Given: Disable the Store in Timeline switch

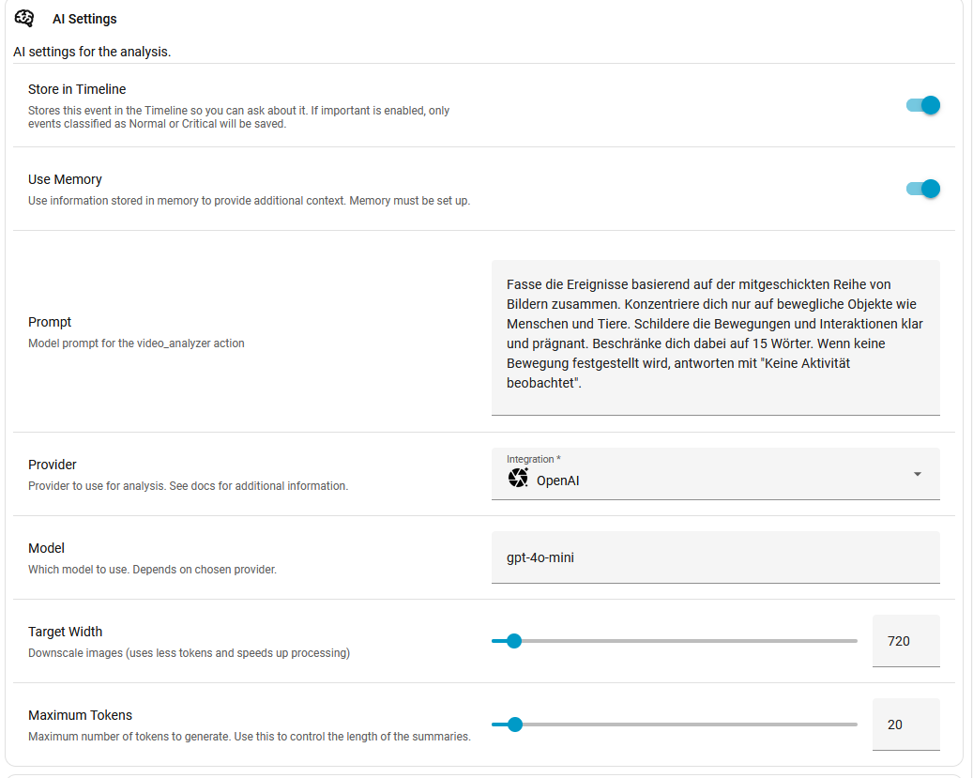Looking at the screenshot, I should point(922,105).
